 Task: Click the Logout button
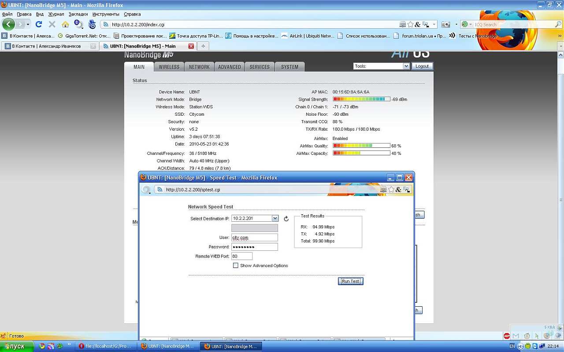coord(422,66)
